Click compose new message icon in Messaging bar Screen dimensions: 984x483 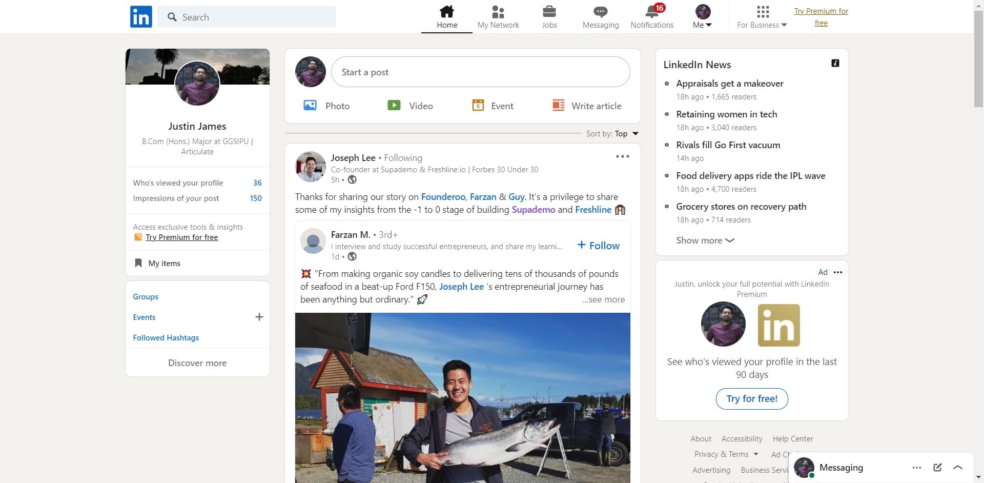(937, 467)
